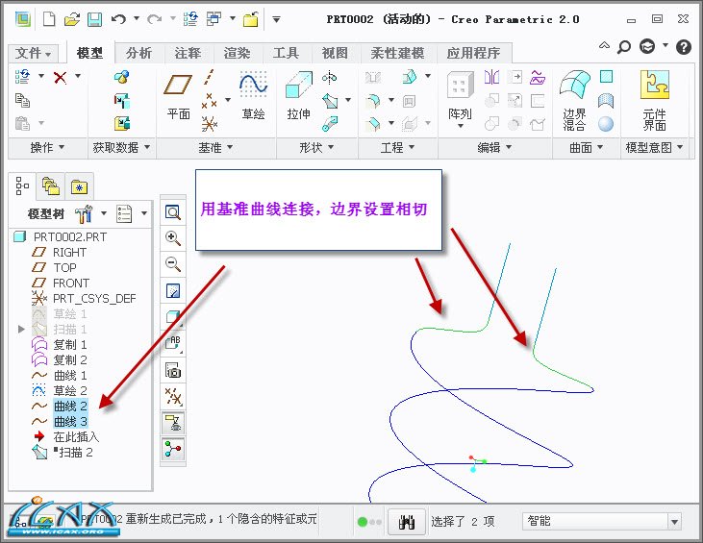Click the Windows switch icon in quick access toolbar
The height and width of the screenshot is (543, 703).
(213, 19)
